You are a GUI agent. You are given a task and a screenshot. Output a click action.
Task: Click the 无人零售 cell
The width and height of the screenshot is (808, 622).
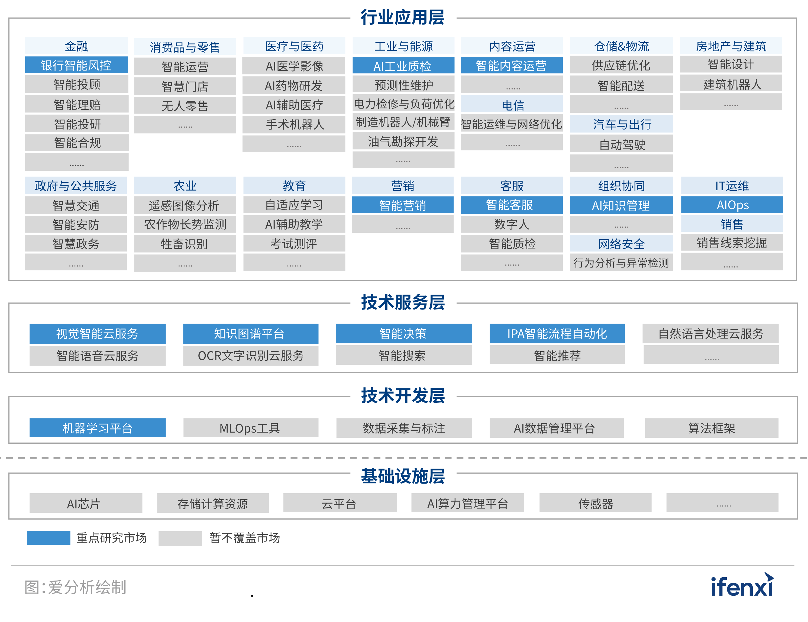(x=185, y=106)
